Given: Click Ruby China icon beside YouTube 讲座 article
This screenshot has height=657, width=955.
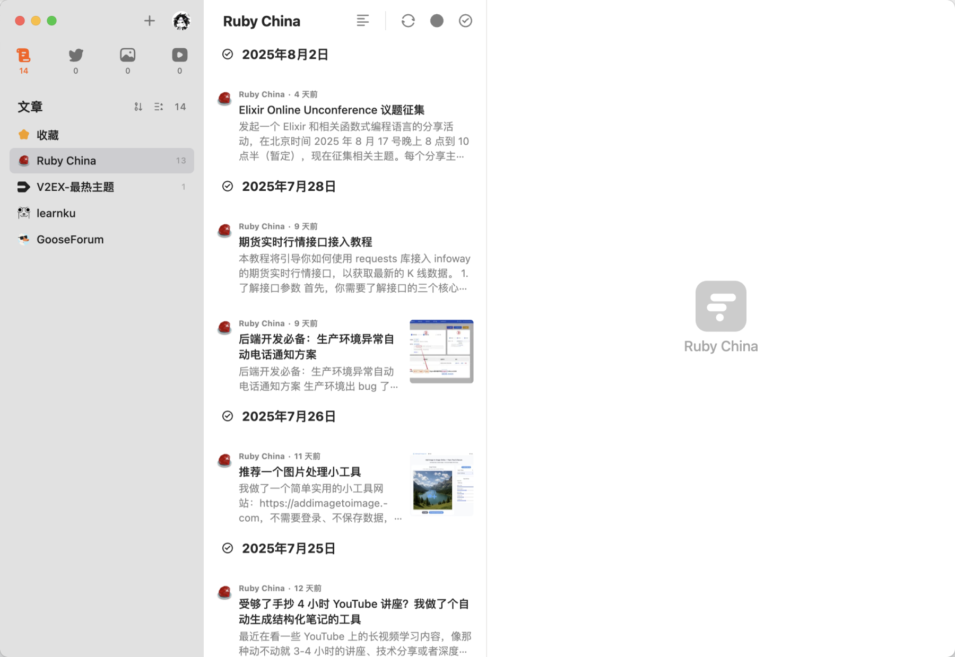Looking at the screenshot, I should pos(224,592).
